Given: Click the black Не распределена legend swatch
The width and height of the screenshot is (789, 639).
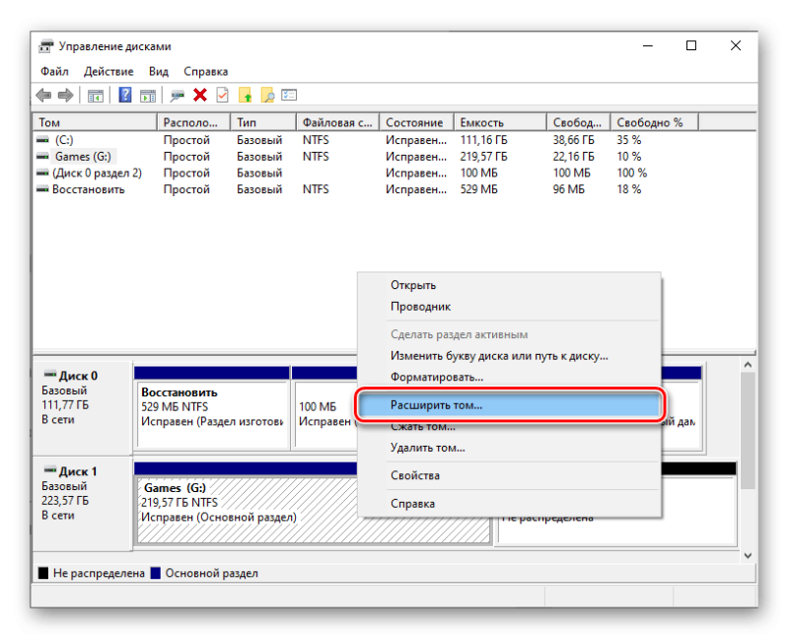Looking at the screenshot, I should pyautogui.click(x=43, y=573).
